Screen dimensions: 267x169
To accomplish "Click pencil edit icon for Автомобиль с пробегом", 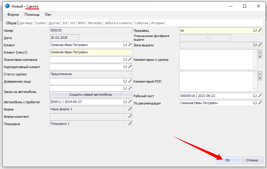I will click(130, 102).
